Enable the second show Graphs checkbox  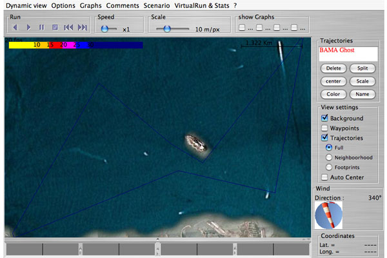click(259, 28)
